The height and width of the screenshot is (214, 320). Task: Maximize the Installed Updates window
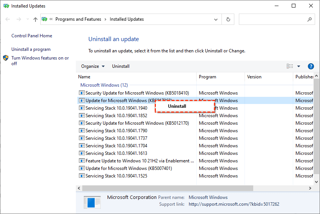pyautogui.click(x=294, y=6)
